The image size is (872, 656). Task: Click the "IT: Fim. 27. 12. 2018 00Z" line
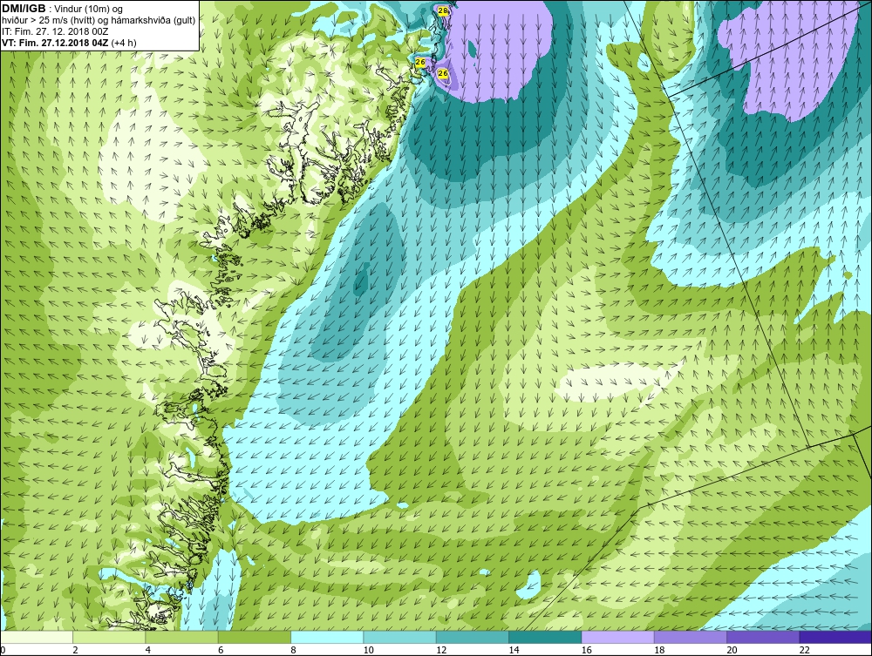tap(53, 31)
